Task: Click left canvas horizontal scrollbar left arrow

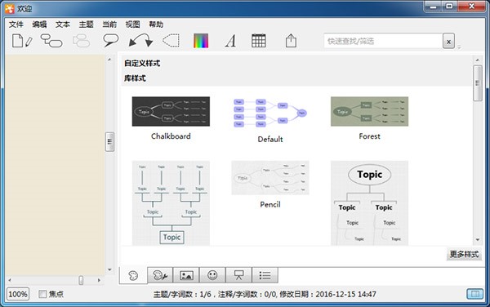Action: [10, 280]
